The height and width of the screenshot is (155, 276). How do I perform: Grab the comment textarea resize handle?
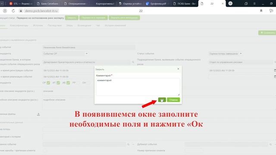coord(179,95)
